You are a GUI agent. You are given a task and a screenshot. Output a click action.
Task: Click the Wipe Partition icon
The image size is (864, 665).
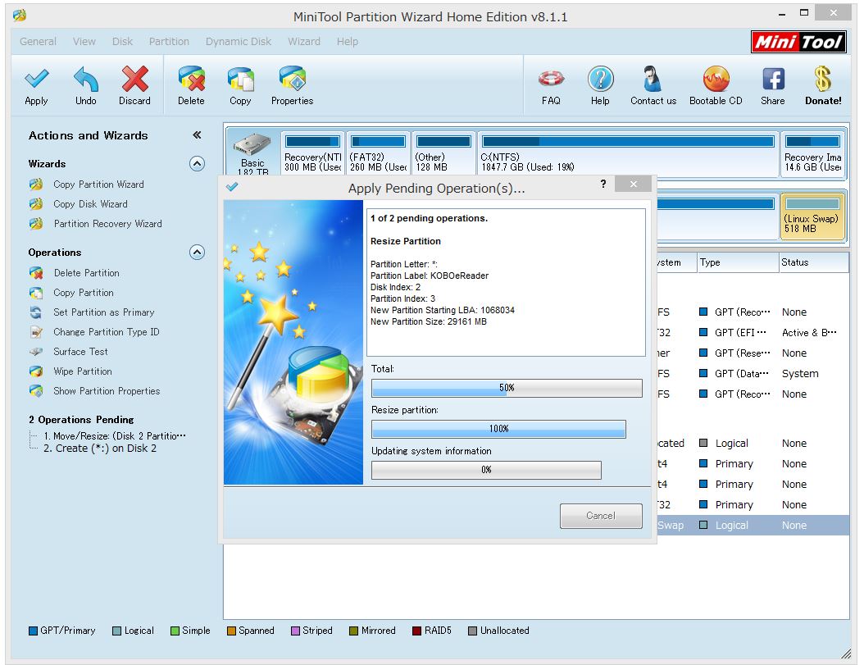pyautogui.click(x=36, y=371)
